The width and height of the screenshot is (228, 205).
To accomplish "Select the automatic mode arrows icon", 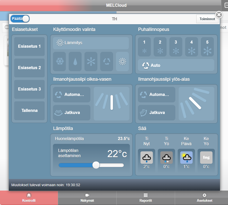I will pos(107,62).
